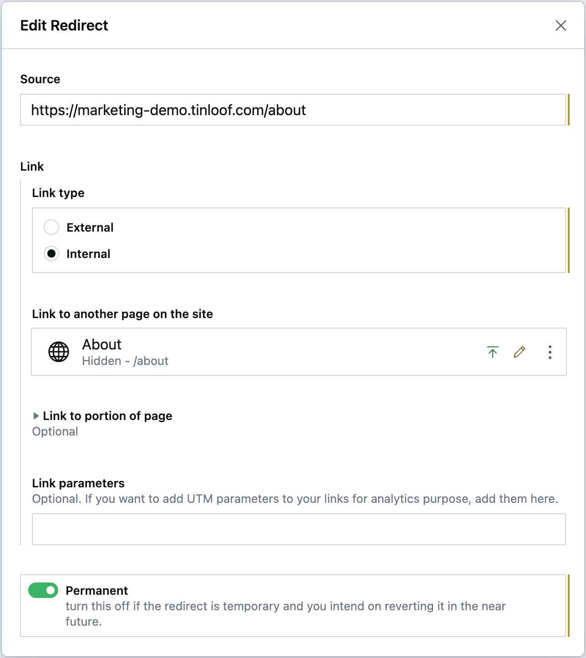Close the Edit Redirect dialog
Screen dimensions: 586x658
coord(561,25)
